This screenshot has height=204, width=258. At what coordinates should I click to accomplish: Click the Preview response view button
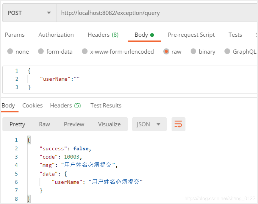click(74, 124)
